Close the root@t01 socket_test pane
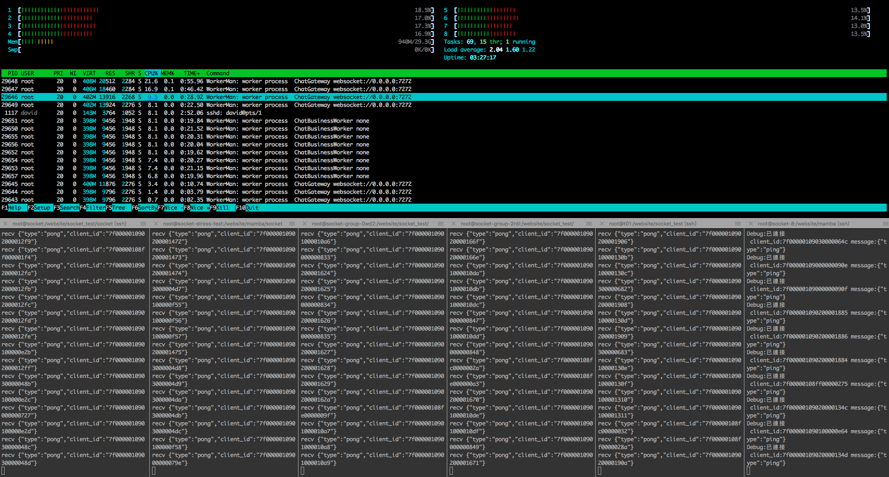Screen dimensions: 889x477 (x=602, y=224)
